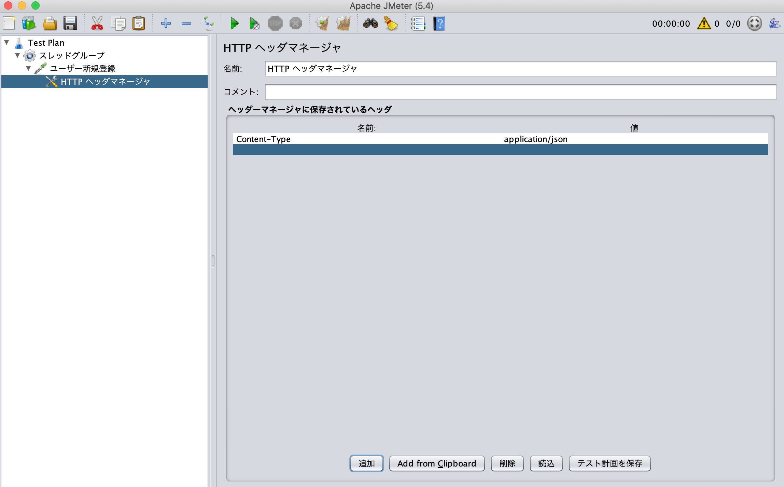This screenshot has width=784, height=487.
Task: Click the Start test green play icon
Action: 234,24
